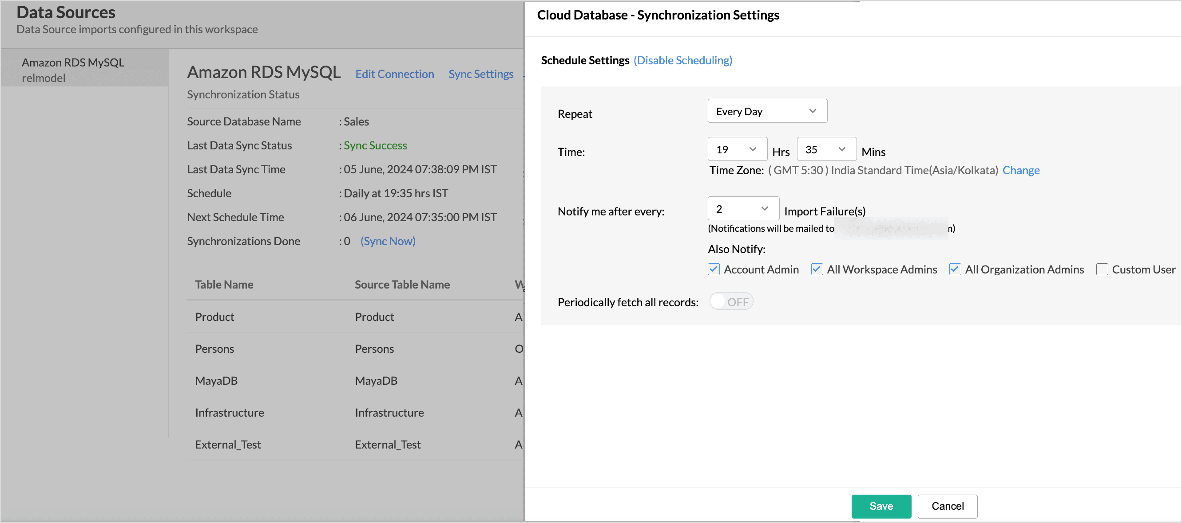This screenshot has height=523, width=1182.
Task: Click the source table Infrastructure cell
Action: (389, 413)
